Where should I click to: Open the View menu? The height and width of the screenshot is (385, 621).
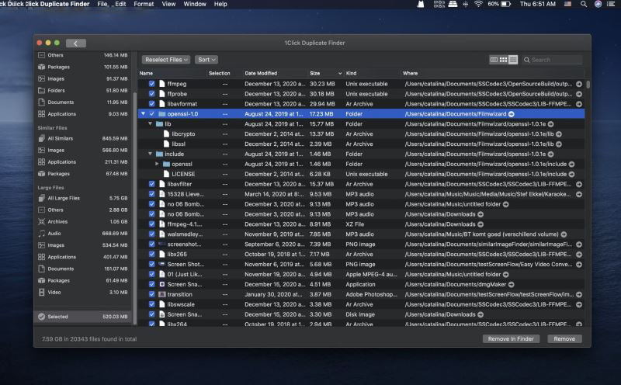coord(168,4)
